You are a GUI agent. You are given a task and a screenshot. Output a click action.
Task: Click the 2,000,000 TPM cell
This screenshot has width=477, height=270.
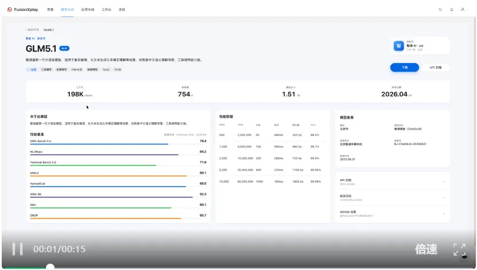245,135
